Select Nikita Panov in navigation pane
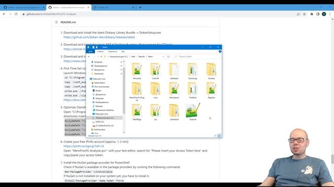This screenshot has width=334, height=187. (x=100, y=83)
